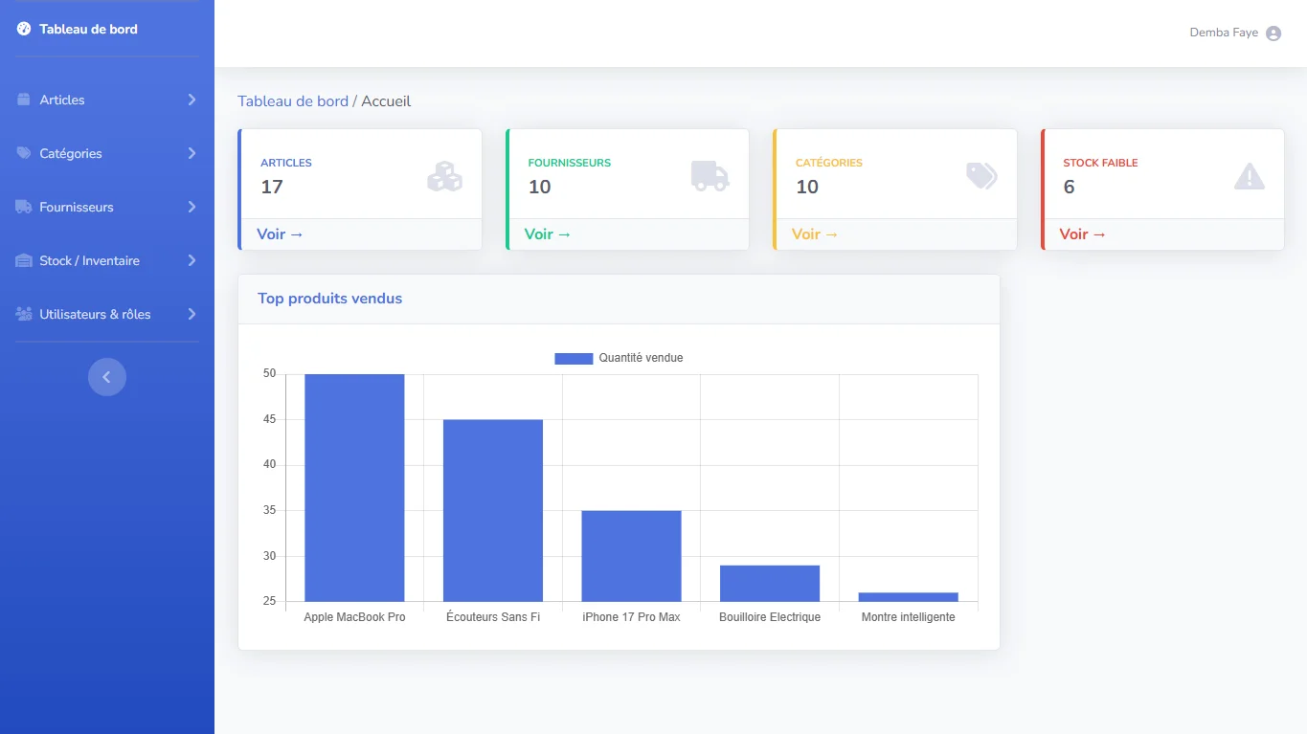The height and width of the screenshot is (734, 1307).
Task: Expand the Fournisseurs sidebar submenu chevron
Action: click(192, 207)
